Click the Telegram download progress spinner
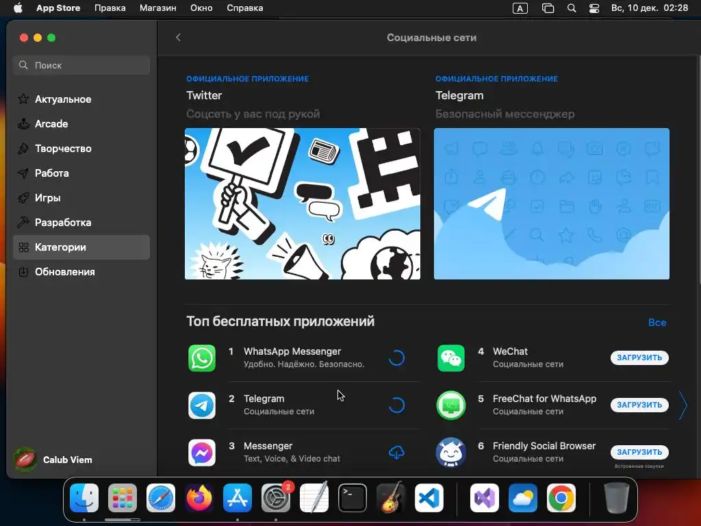 (x=396, y=405)
